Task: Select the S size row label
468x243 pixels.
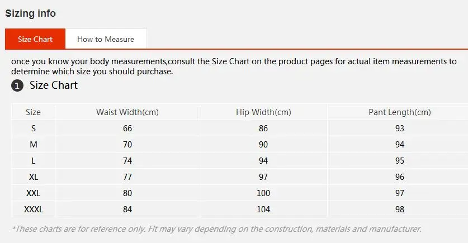Action: (x=34, y=128)
